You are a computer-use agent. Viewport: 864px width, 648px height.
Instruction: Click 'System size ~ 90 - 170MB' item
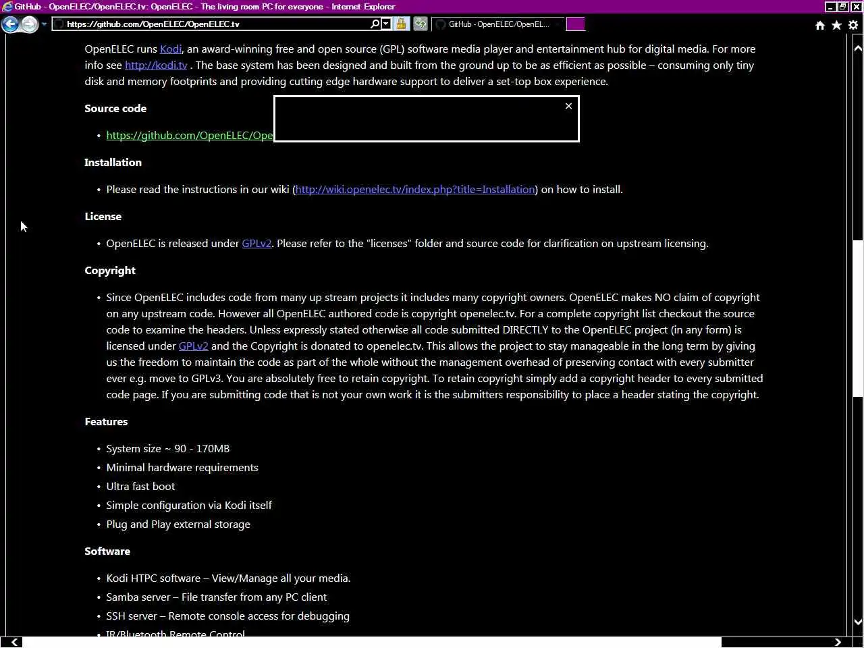pyautogui.click(x=167, y=449)
